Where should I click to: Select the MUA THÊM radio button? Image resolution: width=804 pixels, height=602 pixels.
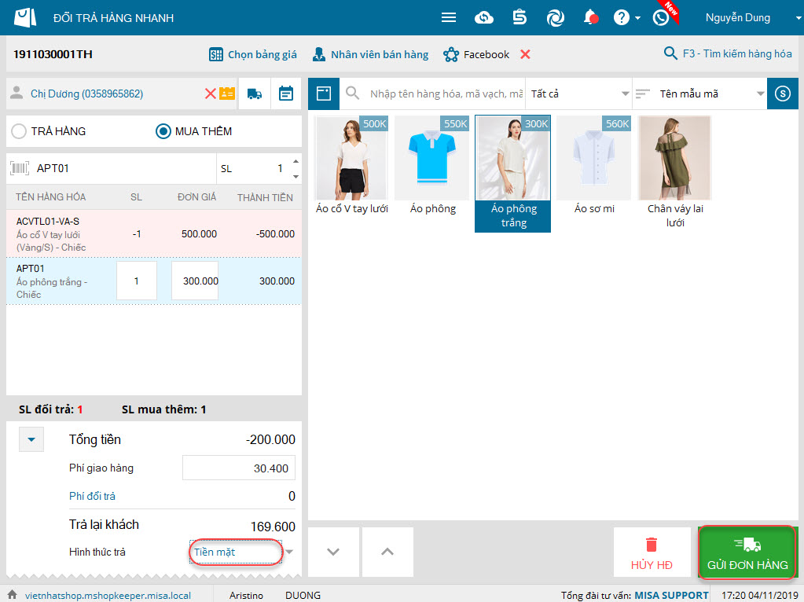(163, 131)
